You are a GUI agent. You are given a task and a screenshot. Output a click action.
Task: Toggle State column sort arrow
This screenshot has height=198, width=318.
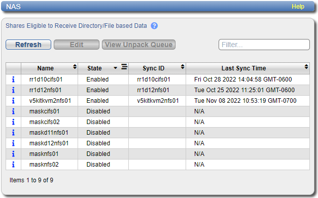[116, 68]
